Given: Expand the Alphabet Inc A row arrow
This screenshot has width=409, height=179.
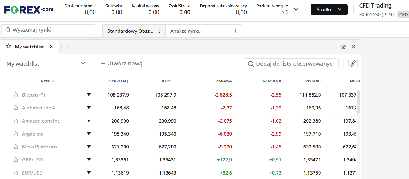Looking at the screenshot, I should pos(89,108).
